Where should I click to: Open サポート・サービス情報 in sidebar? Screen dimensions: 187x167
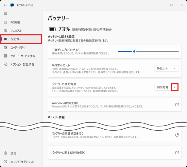coord(21,56)
